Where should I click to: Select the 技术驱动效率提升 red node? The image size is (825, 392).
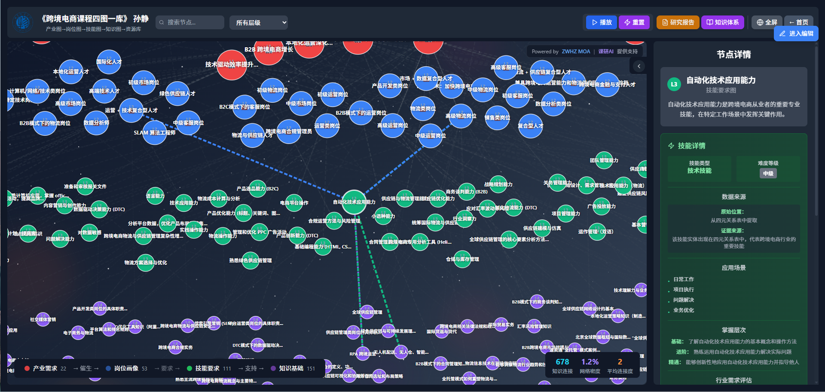[232, 65]
